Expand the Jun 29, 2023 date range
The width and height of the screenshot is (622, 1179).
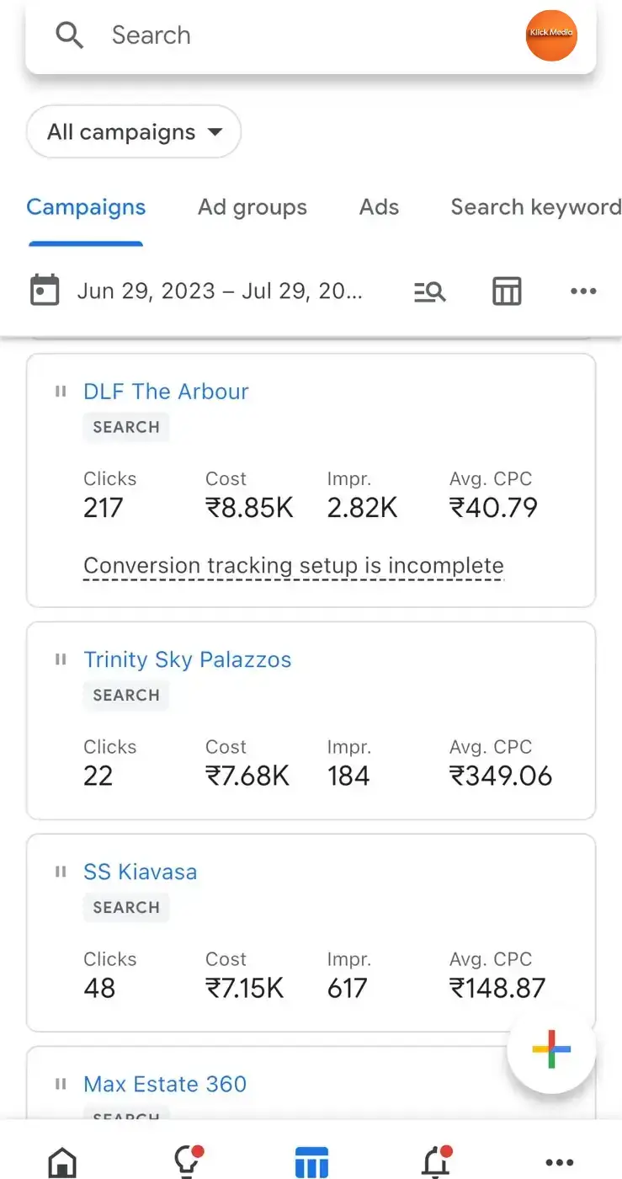(x=220, y=291)
